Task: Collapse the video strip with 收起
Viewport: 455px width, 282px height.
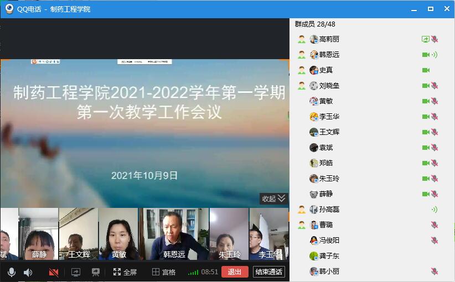Action: 273,199
